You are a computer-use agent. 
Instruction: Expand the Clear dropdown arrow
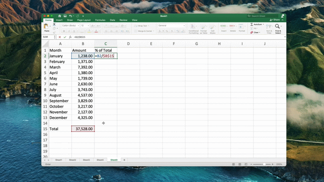pos(260,32)
